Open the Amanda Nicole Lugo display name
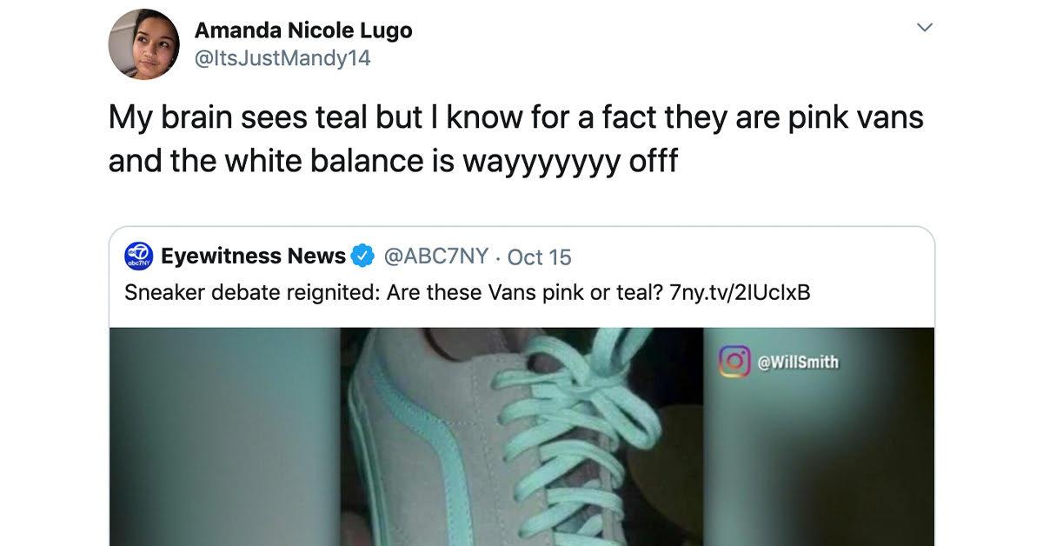1043x546 pixels. coord(303,30)
